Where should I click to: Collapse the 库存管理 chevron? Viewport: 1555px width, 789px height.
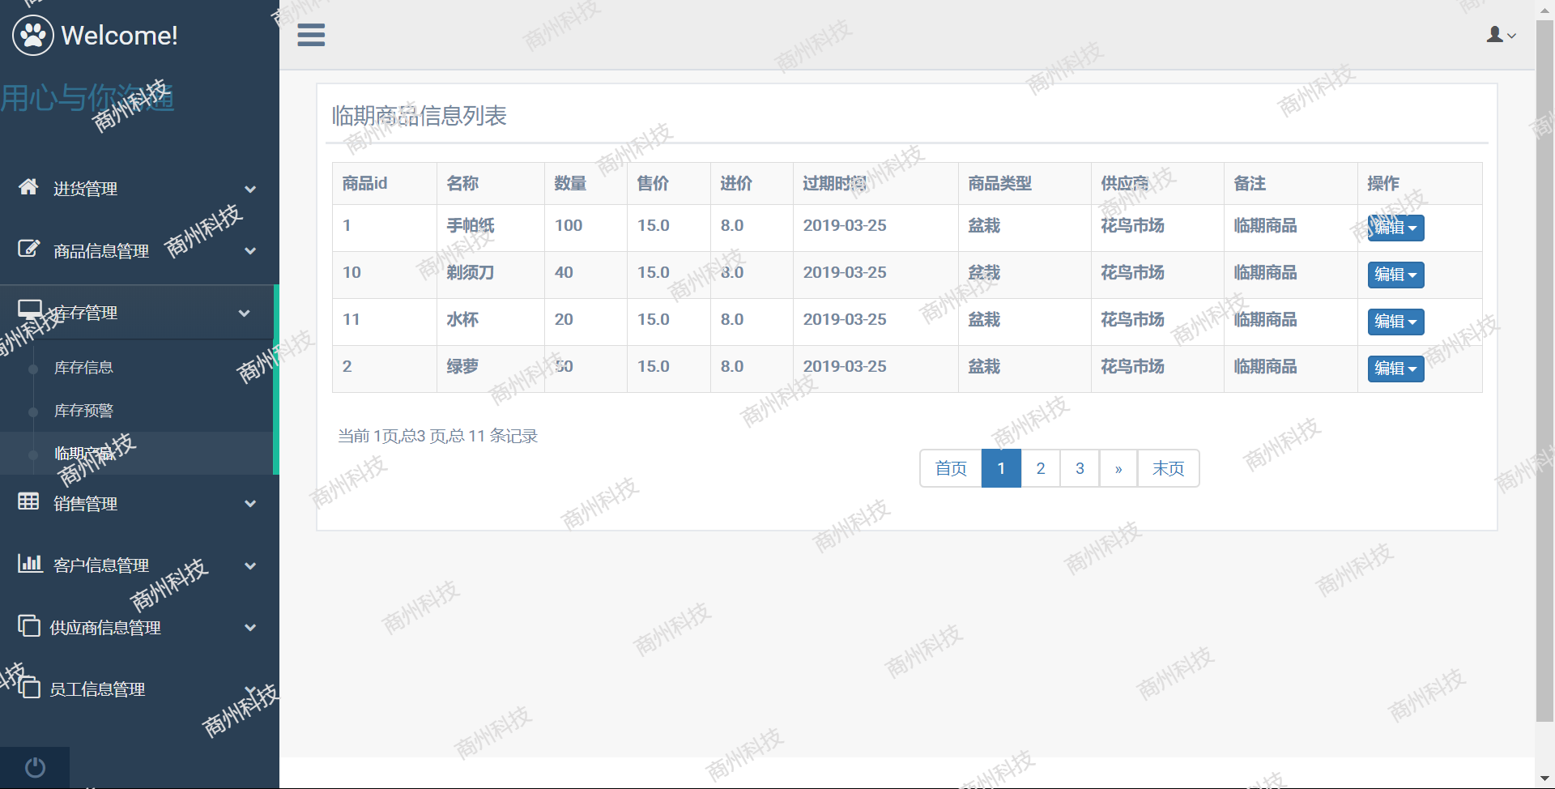point(244,313)
